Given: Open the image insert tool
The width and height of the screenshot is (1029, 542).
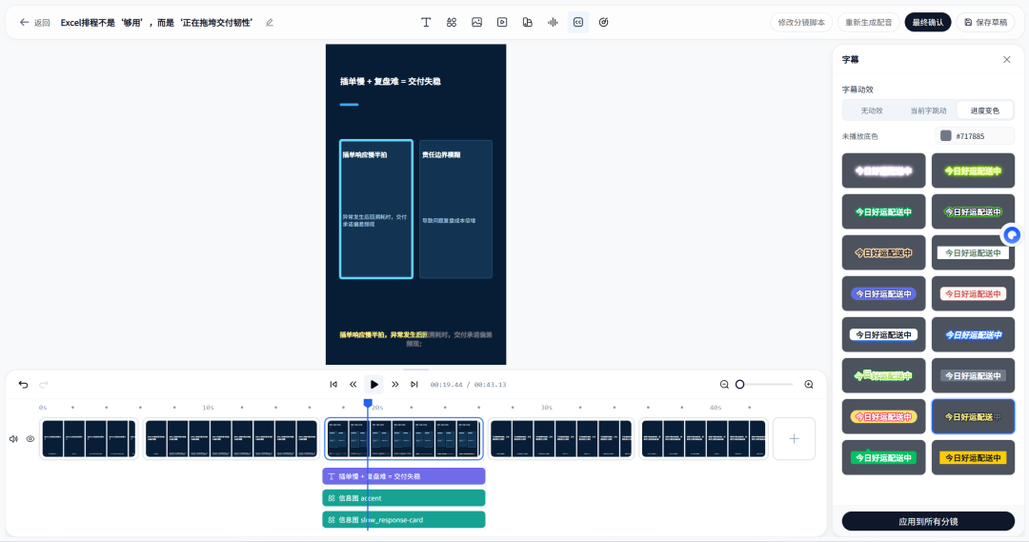Looking at the screenshot, I should click(x=477, y=22).
